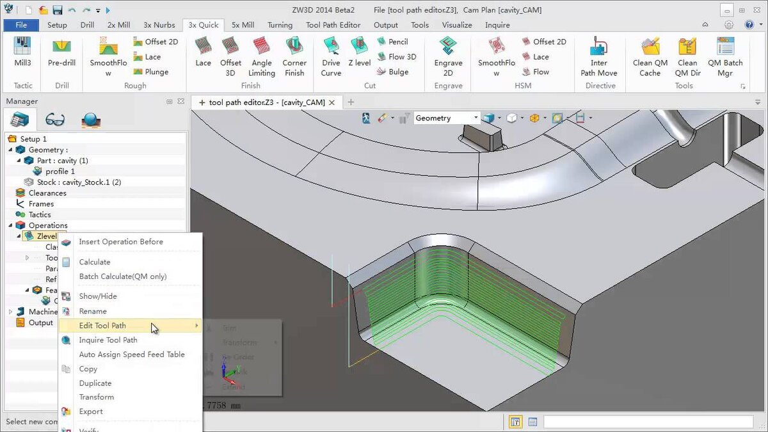Add a new document tab with plus

point(351,102)
